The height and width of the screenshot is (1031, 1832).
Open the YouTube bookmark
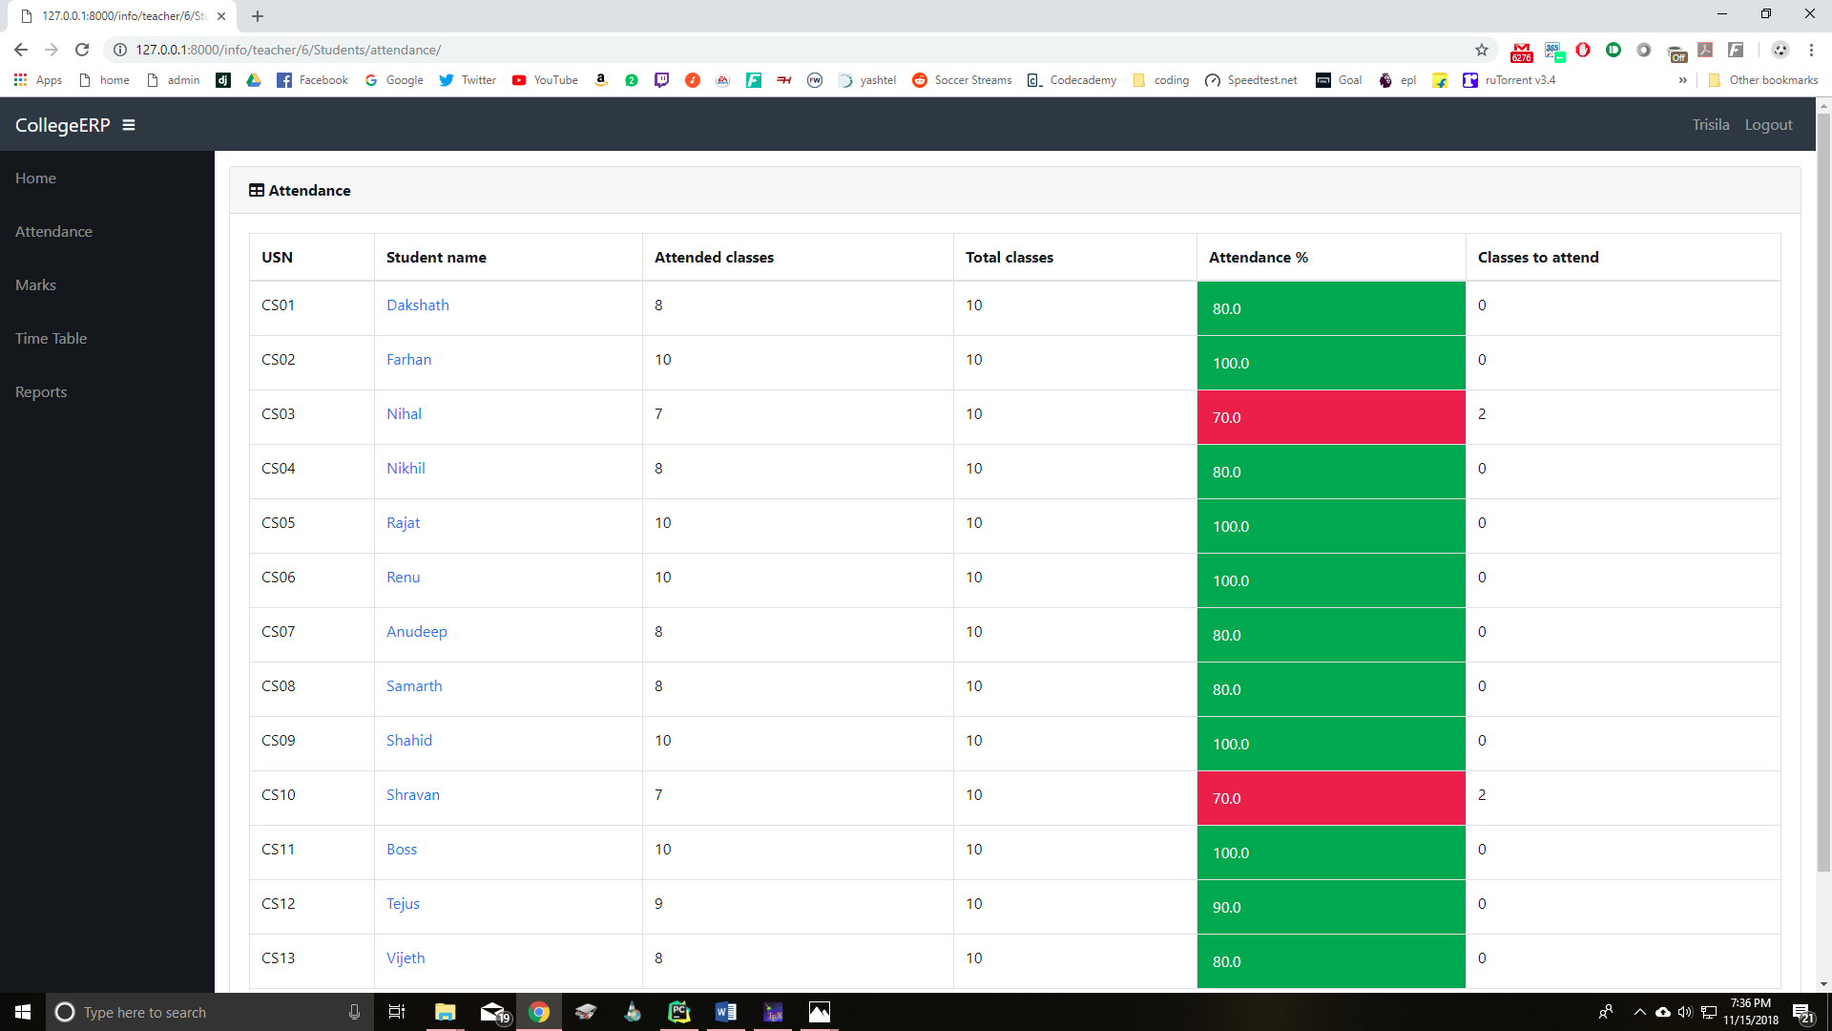(x=545, y=80)
